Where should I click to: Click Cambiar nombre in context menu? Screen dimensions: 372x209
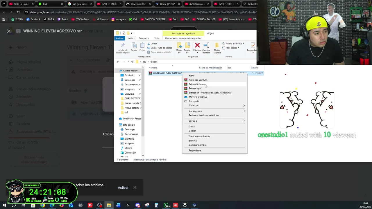pos(214,145)
